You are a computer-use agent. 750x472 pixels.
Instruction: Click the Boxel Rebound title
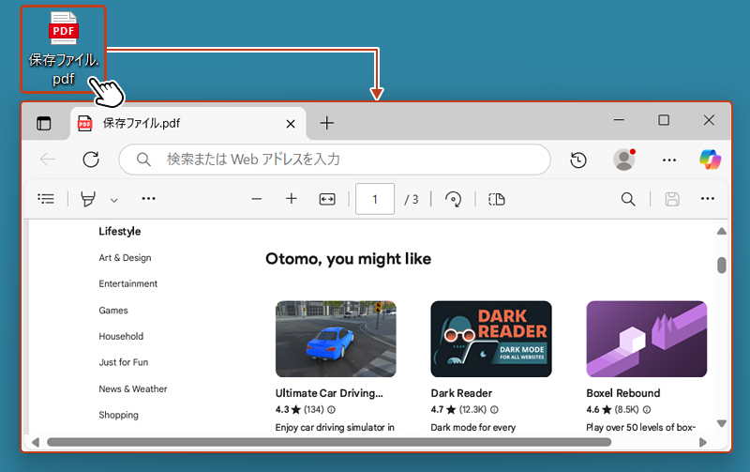point(623,393)
